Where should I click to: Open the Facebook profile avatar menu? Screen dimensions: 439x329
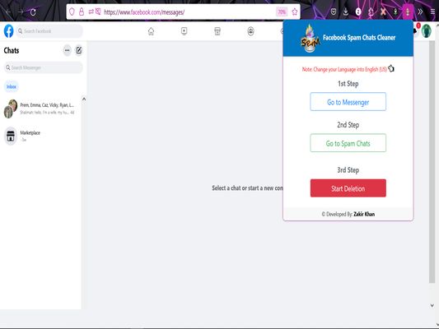426,31
